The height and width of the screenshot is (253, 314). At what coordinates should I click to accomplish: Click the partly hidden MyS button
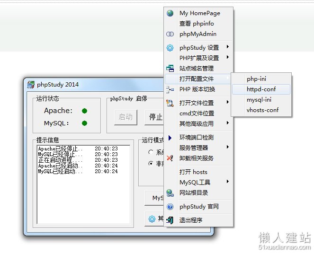pyautogui.click(x=154, y=198)
